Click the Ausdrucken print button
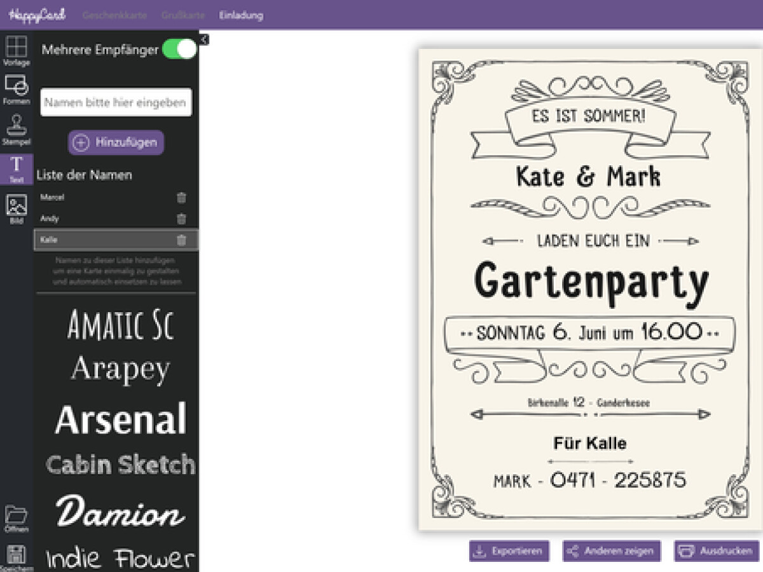Image resolution: width=763 pixels, height=572 pixels. coord(717,551)
